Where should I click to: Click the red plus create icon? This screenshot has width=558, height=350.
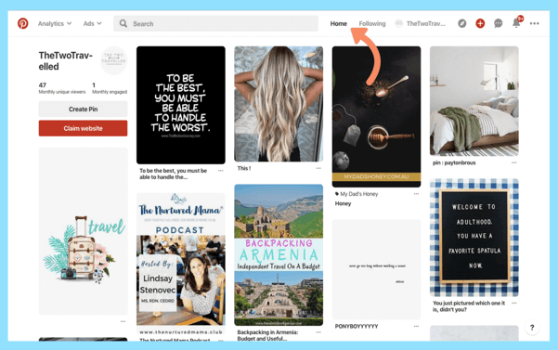(x=480, y=23)
